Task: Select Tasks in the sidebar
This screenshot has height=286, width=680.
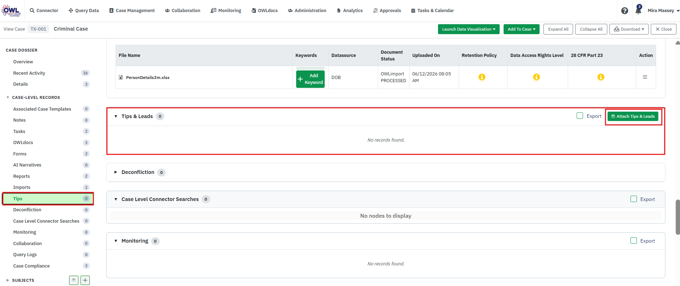Action: pyautogui.click(x=19, y=132)
